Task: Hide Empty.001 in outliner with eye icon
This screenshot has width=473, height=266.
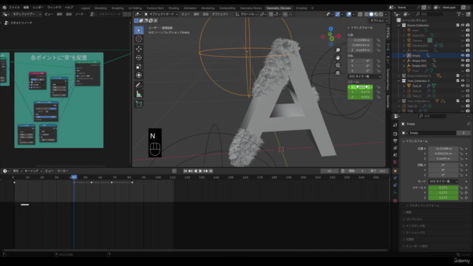Action: (463, 61)
